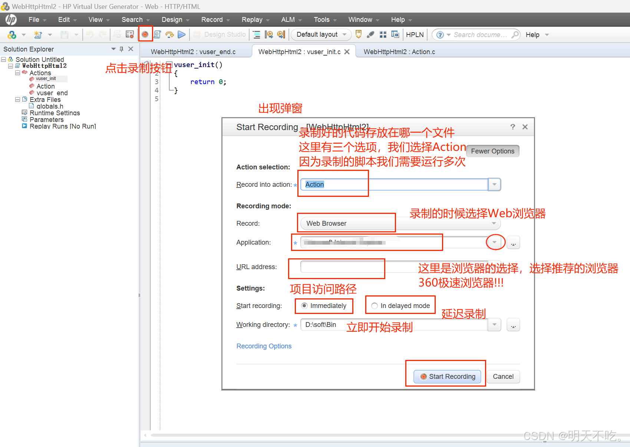Click the red Record button in toolbar
630x447 pixels.
pyautogui.click(x=145, y=34)
